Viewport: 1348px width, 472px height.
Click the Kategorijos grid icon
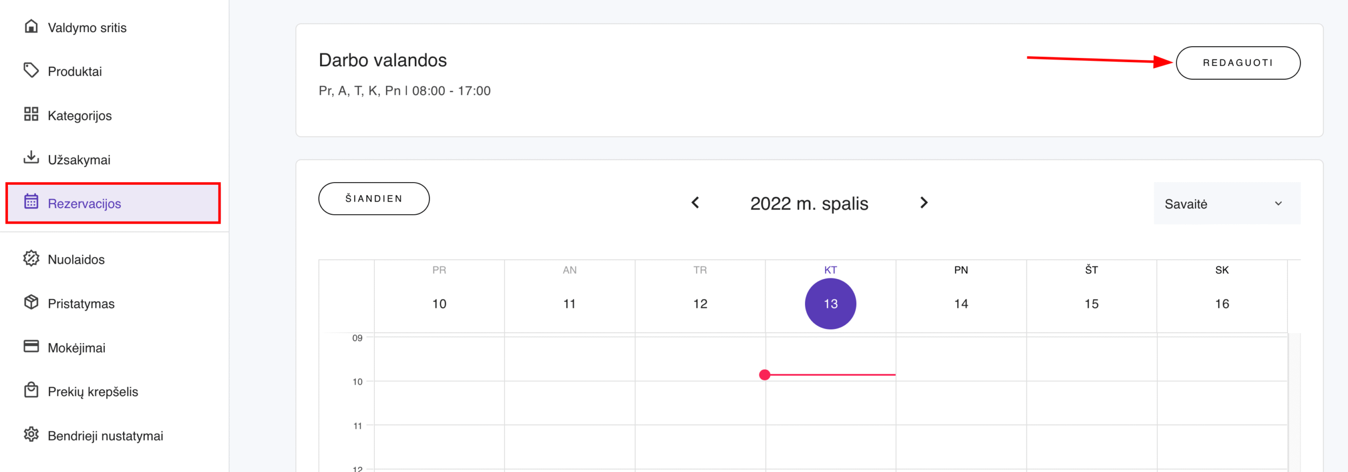31,114
